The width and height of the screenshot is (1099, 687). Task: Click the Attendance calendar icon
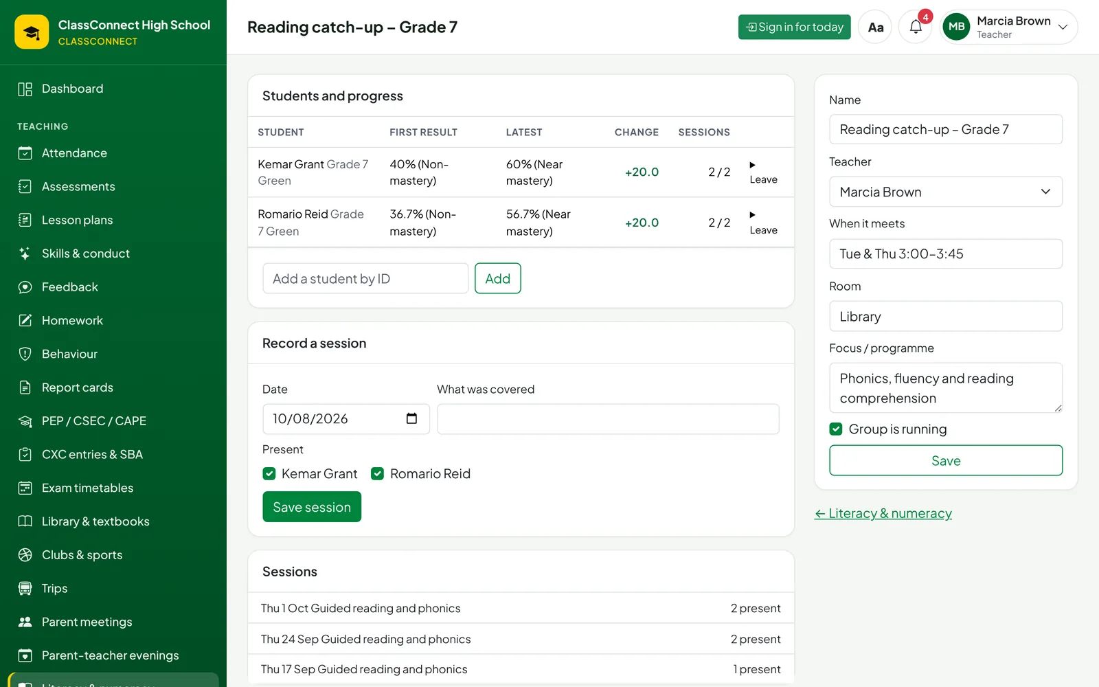pos(25,153)
